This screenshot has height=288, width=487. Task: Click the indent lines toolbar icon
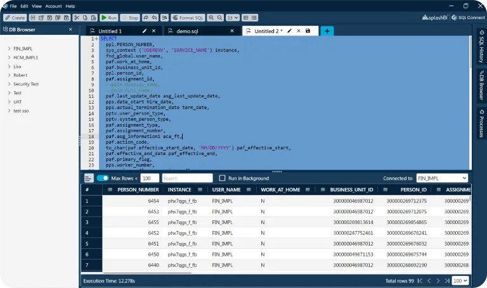point(254,18)
